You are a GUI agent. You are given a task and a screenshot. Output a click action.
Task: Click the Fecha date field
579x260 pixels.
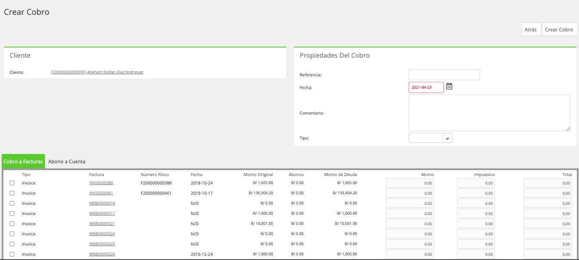426,87
